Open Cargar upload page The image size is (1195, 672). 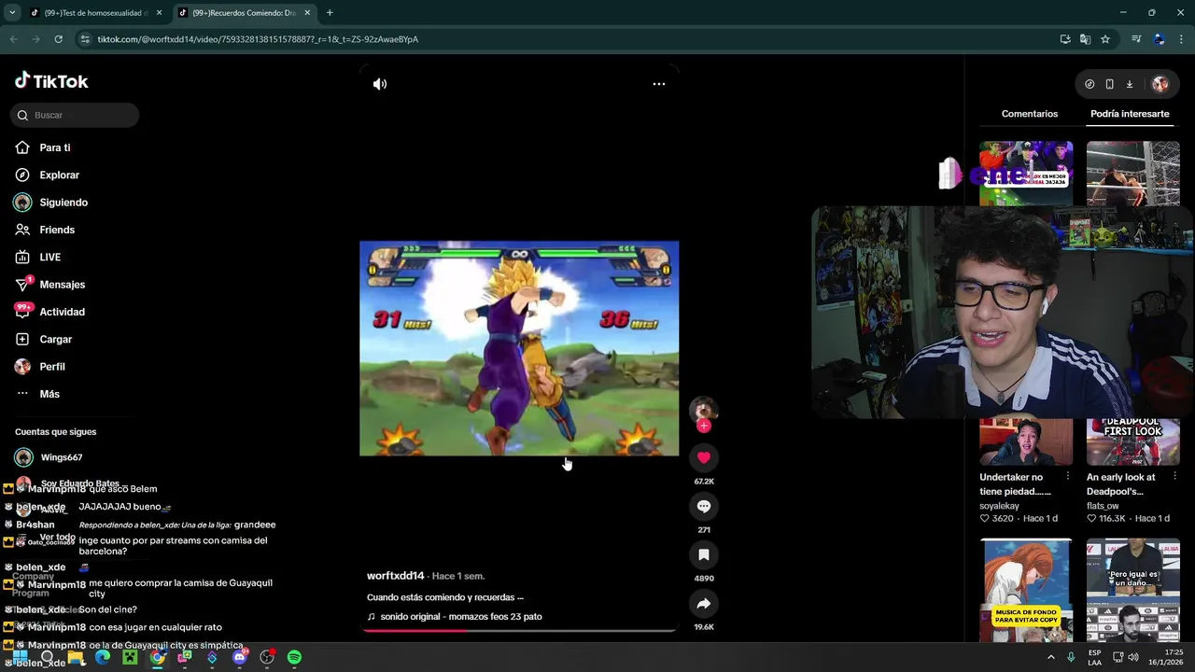click(x=55, y=339)
